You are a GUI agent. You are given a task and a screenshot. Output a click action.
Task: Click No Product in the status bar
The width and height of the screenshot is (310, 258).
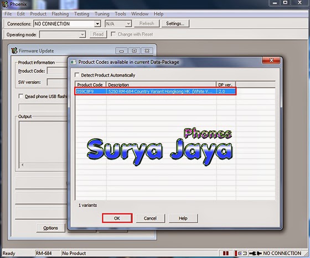click(x=74, y=253)
